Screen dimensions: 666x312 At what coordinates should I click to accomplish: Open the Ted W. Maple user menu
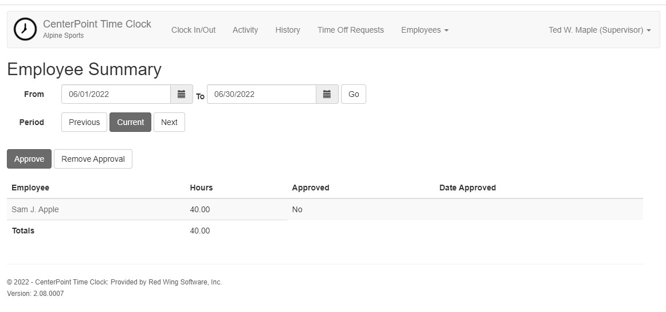point(600,30)
